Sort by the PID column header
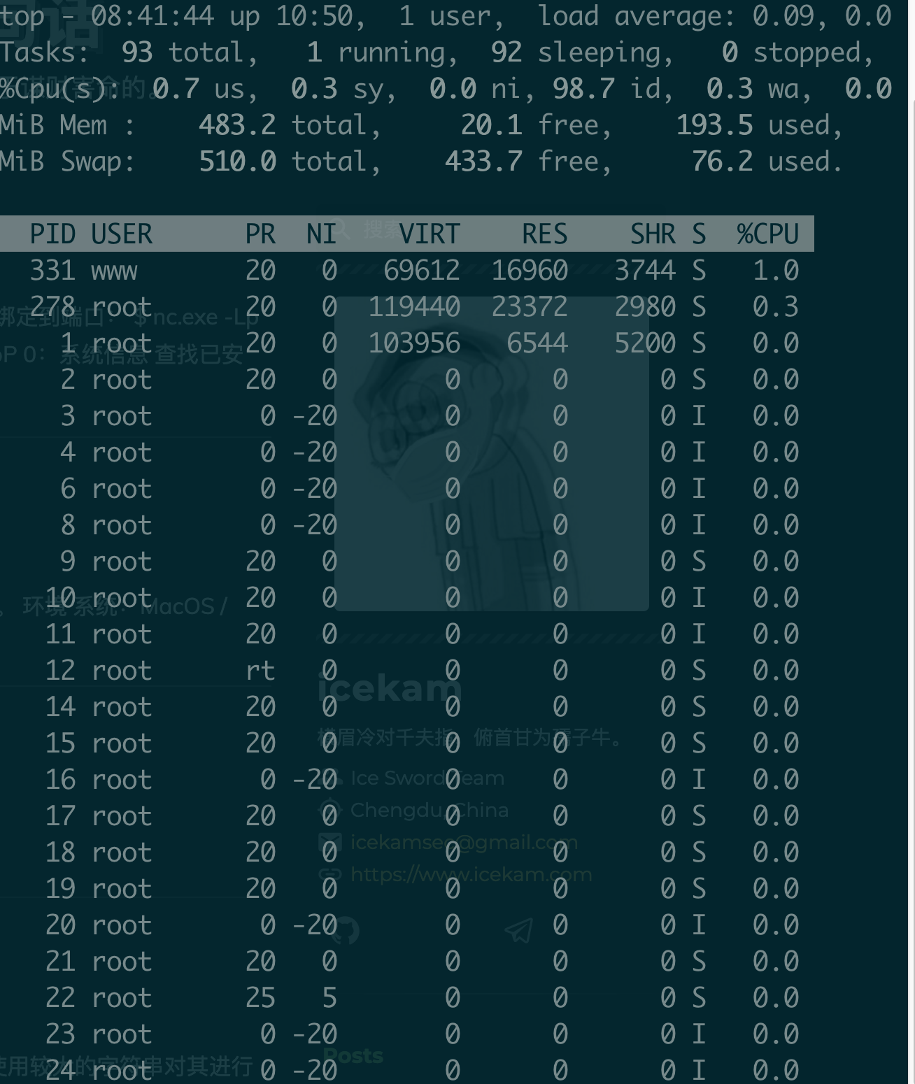 tap(55, 234)
